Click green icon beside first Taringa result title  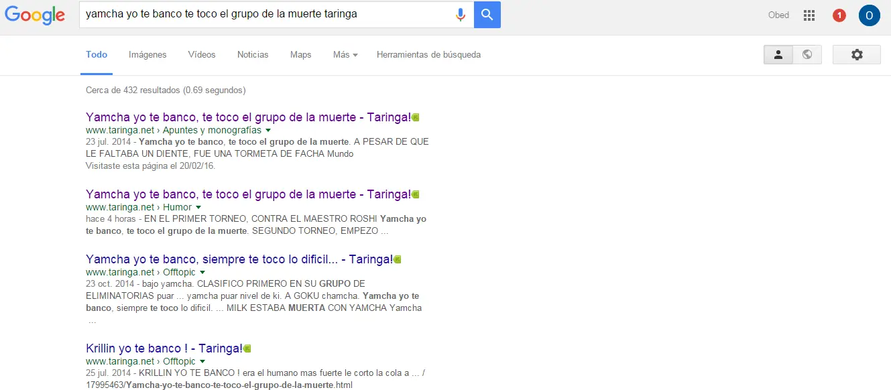click(x=416, y=117)
